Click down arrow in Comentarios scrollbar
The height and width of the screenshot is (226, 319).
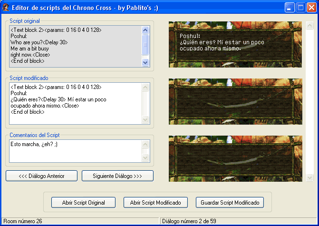pyautogui.click(x=145, y=157)
